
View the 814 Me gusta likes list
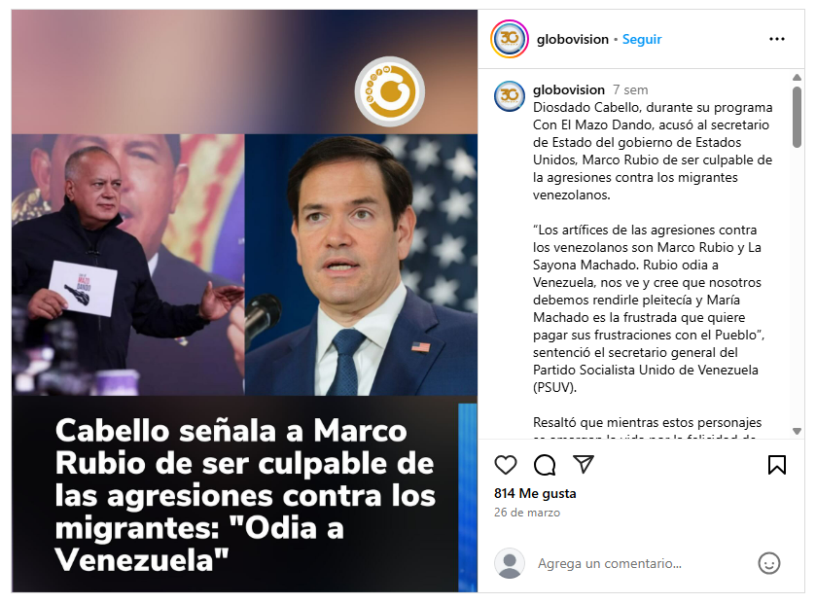click(535, 493)
